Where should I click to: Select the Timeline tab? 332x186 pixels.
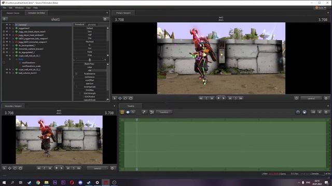[131, 106]
